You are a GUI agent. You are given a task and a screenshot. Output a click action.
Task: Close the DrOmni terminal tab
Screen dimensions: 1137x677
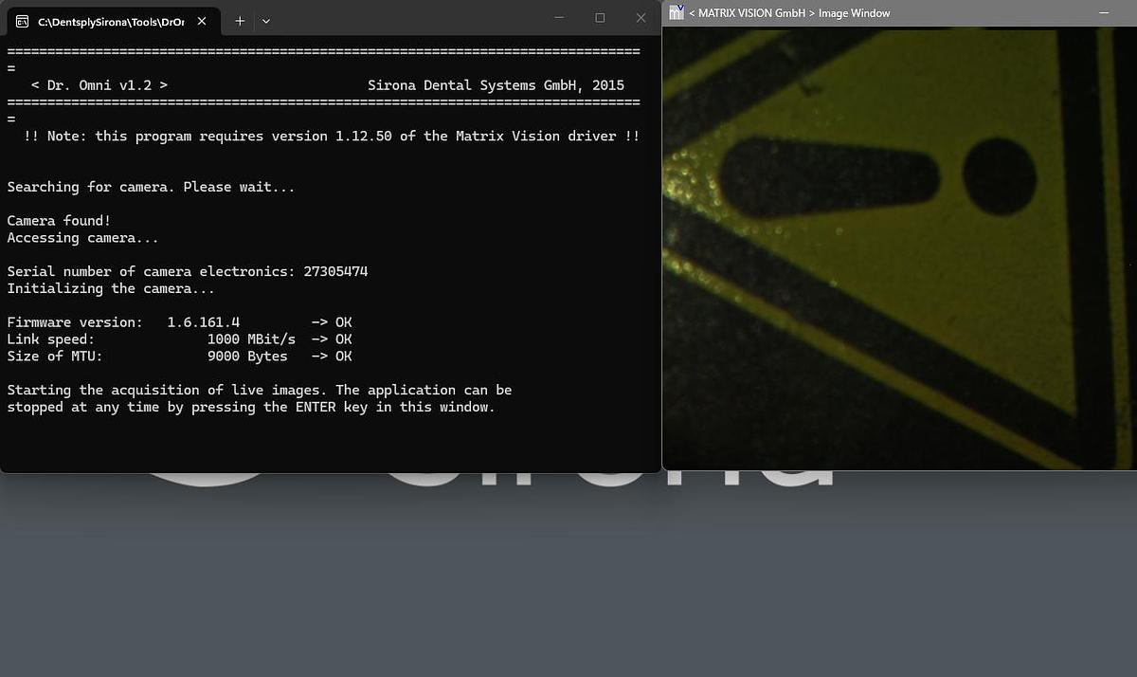(x=203, y=21)
